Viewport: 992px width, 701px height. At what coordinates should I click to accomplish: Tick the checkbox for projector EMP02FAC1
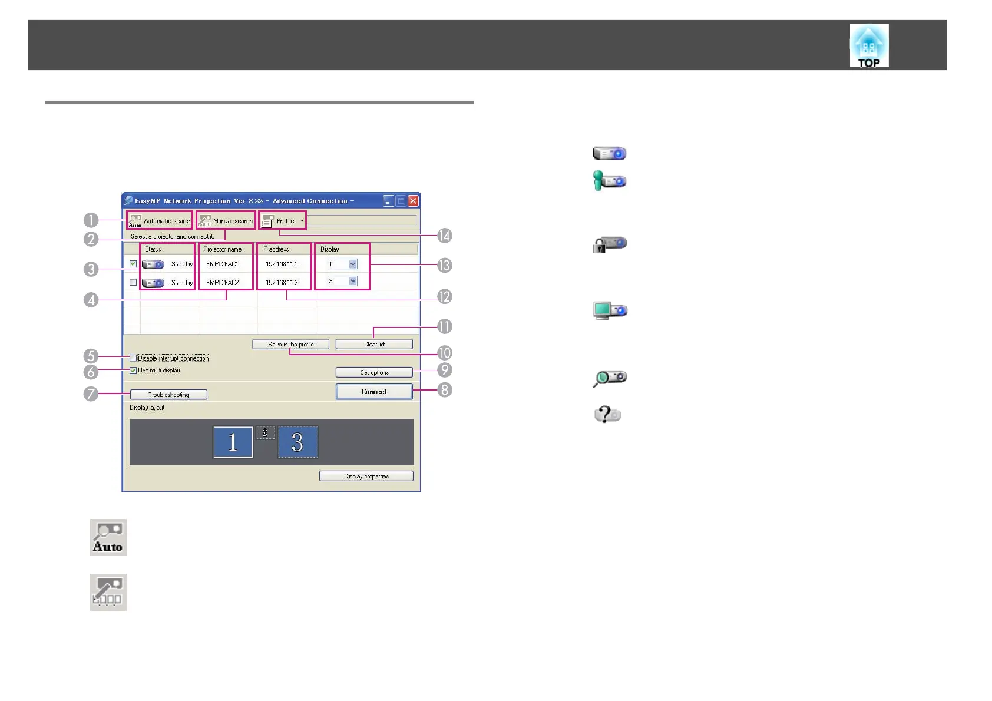point(133,264)
